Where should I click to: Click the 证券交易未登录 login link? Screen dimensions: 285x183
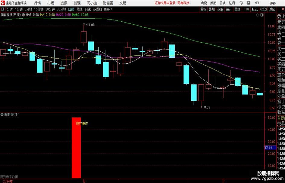(165, 3)
